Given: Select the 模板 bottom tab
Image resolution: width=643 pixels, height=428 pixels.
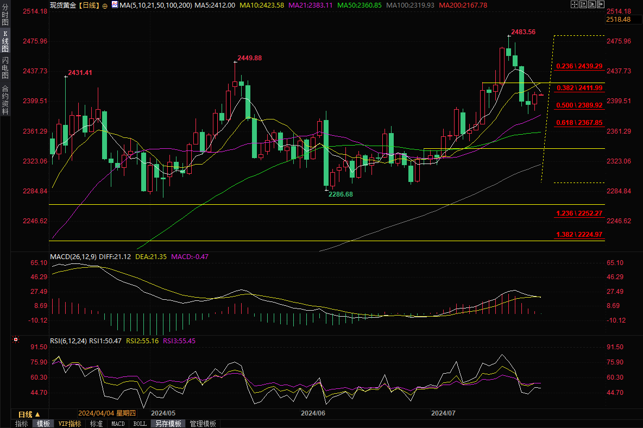Looking at the screenshot, I should (43, 424).
